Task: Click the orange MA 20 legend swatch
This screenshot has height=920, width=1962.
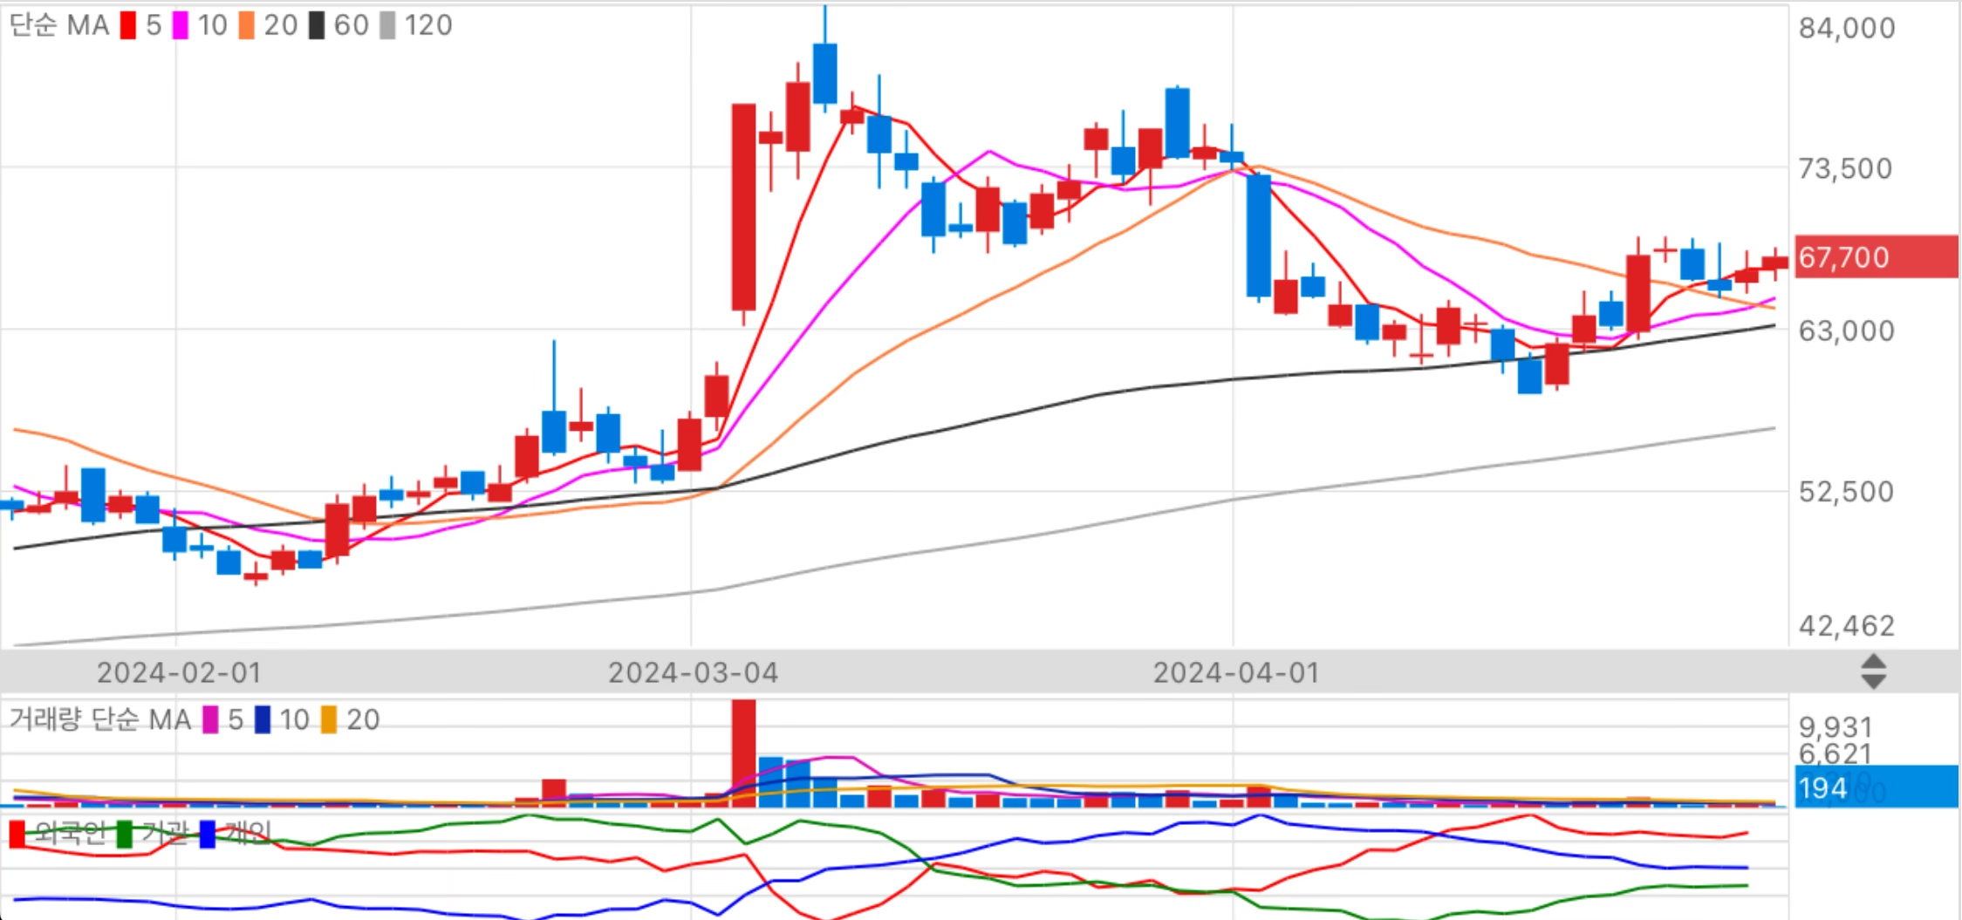Action: (x=247, y=25)
